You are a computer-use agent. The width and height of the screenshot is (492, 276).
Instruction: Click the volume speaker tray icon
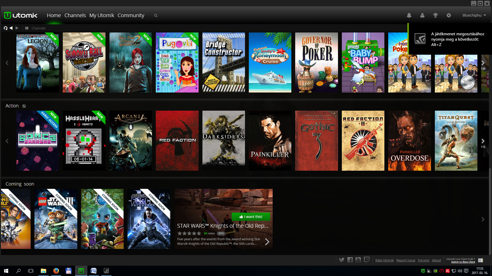click(460, 271)
